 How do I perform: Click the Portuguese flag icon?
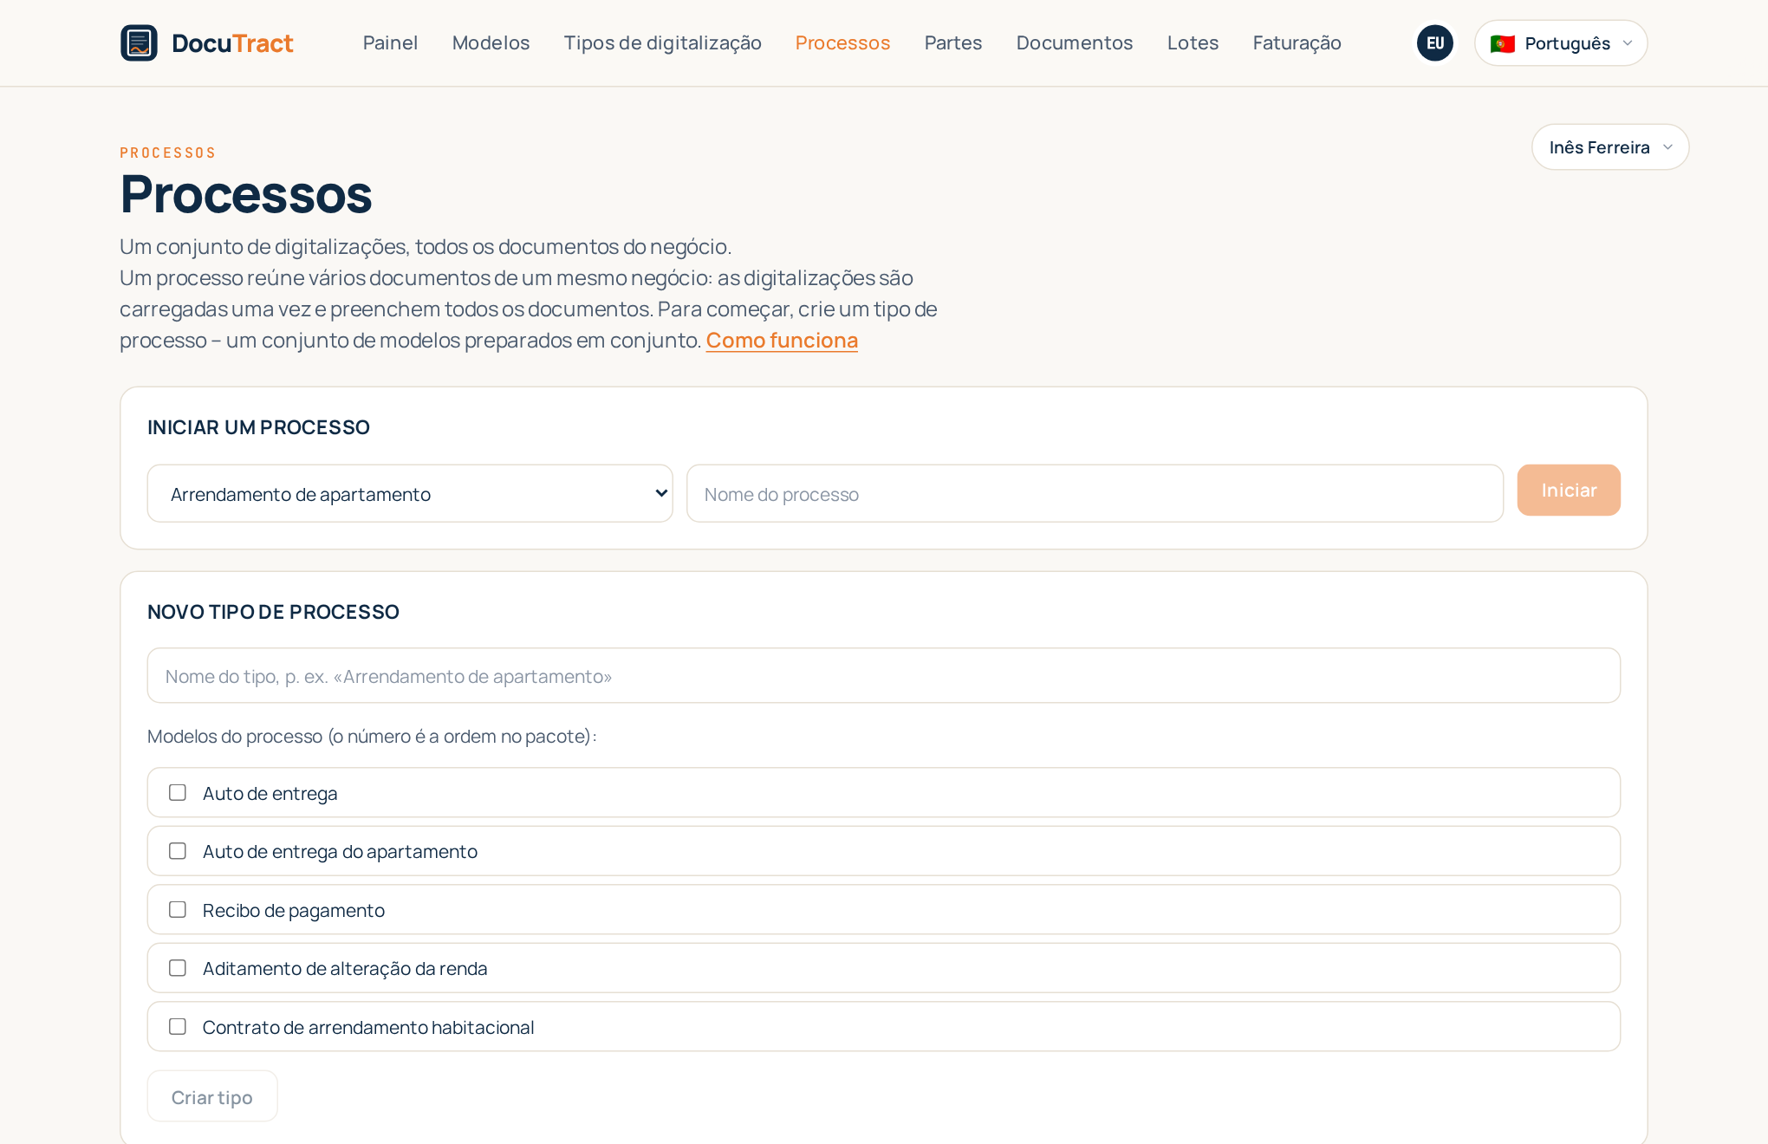click(1503, 43)
